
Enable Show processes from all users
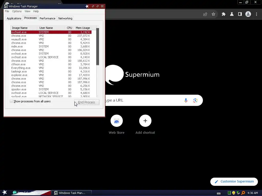click(11, 101)
